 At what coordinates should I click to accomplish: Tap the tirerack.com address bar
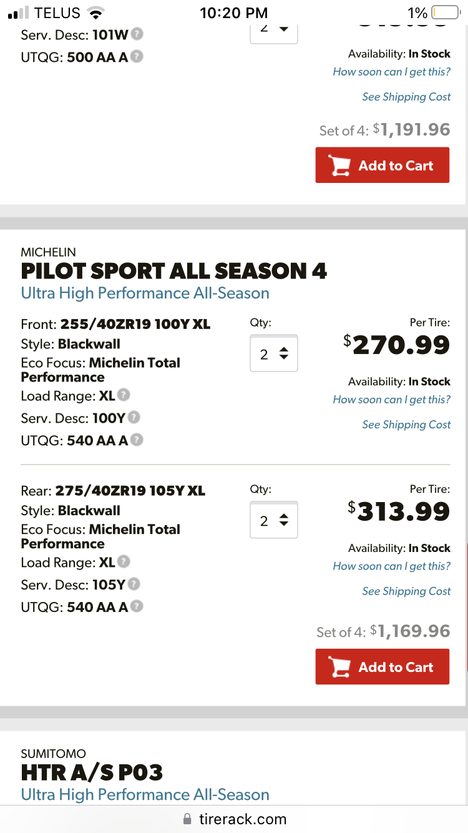click(234, 819)
